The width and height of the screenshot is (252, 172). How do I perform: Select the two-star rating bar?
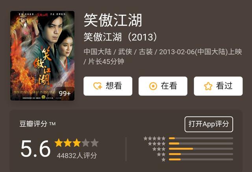[x=201, y=154]
